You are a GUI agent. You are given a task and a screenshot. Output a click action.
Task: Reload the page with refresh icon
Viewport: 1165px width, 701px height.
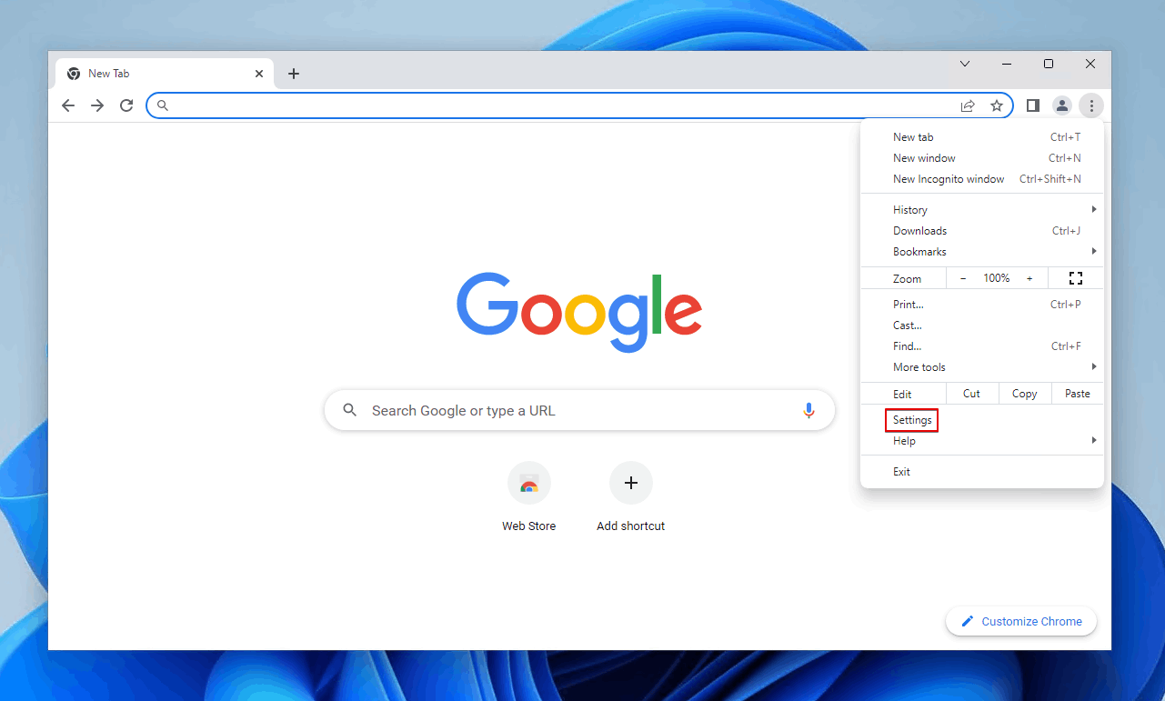click(x=126, y=105)
